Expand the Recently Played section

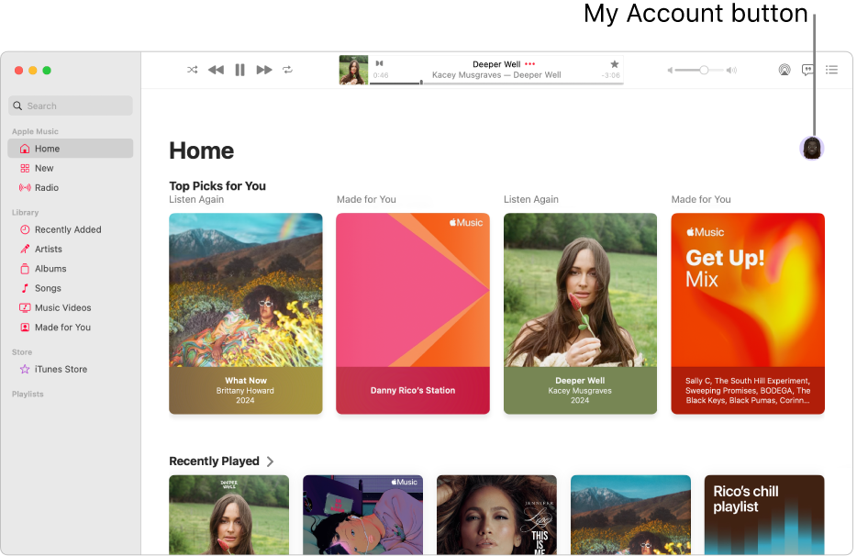coord(270,461)
